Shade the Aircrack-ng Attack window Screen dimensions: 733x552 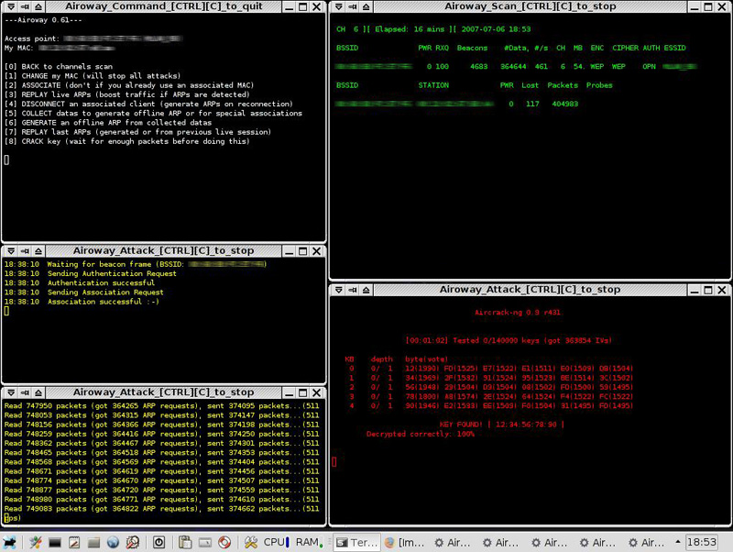pyautogui.click(x=366, y=290)
